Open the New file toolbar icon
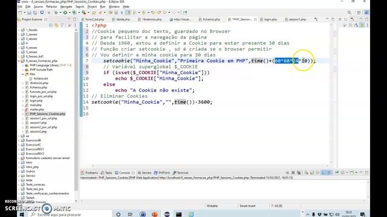The height and width of the screenshot is (217, 387). 20,13
